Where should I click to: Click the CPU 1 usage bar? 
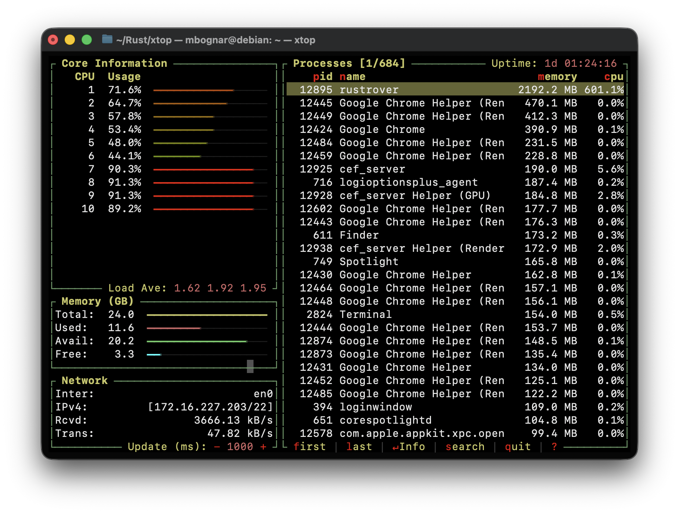pos(210,90)
